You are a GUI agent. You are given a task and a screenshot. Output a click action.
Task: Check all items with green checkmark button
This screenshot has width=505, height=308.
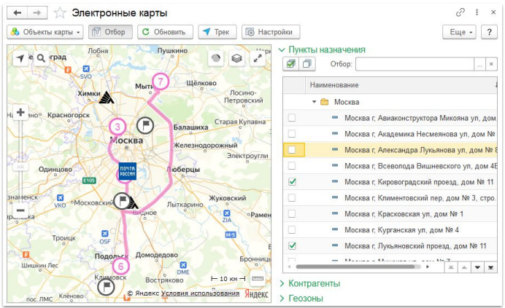291,64
